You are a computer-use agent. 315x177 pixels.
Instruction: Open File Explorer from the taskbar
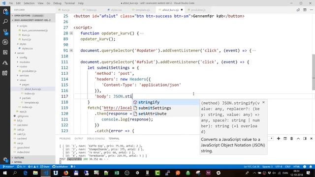35,173
